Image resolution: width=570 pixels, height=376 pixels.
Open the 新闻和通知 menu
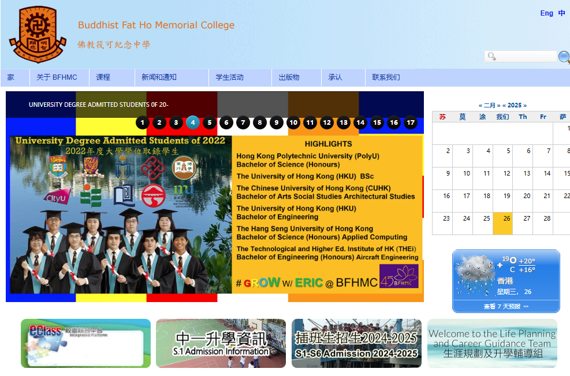[172, 77]
